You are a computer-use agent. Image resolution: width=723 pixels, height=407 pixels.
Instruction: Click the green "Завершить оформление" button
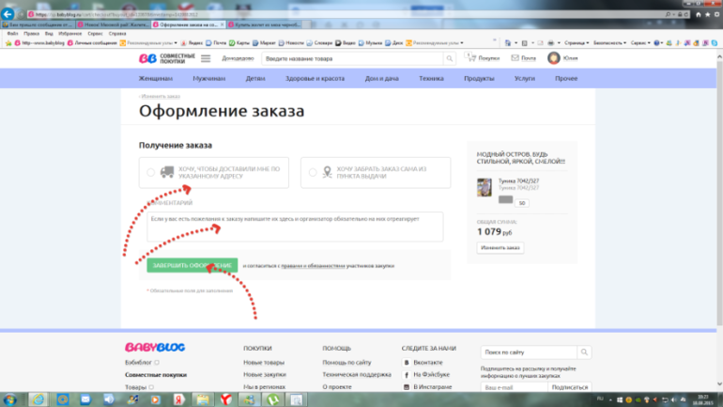[x=191, y=266]
